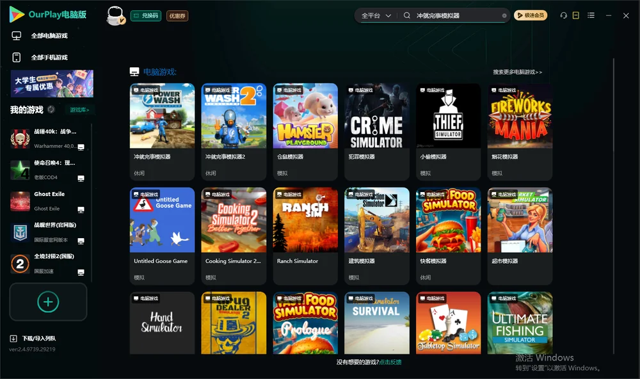Open the 建筑模拟器 Construction Simulator card
Image resolution: width=640 pixels, height=379 pixels.
point(377,236)
